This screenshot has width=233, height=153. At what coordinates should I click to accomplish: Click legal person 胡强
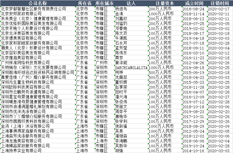(131, 151)
